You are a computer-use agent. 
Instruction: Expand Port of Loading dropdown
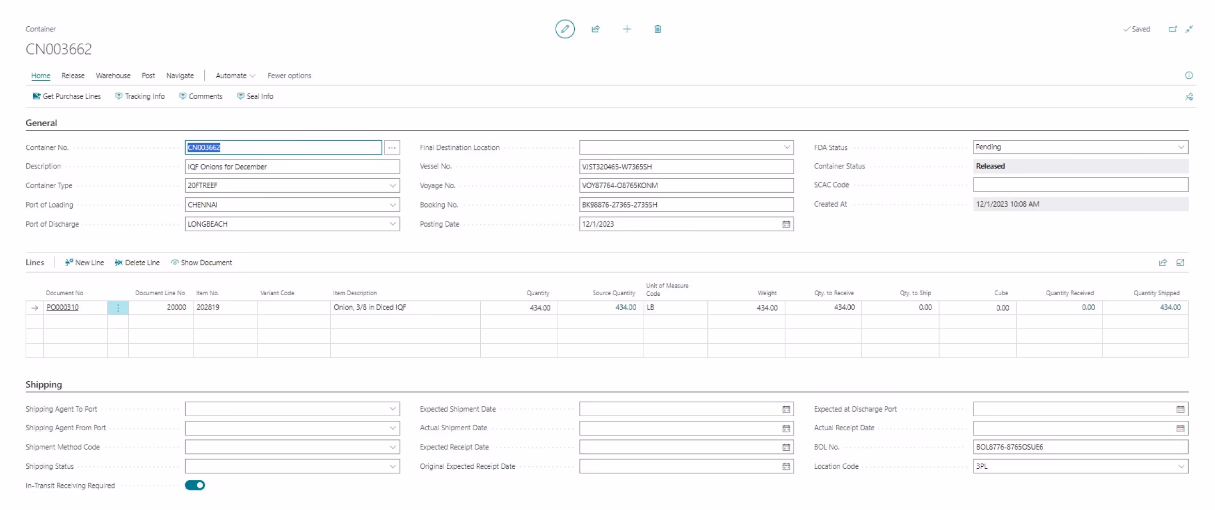393,205
